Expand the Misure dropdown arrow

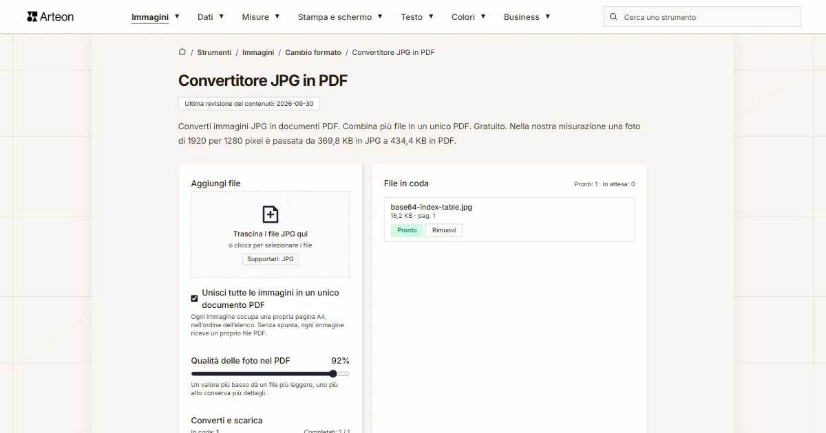277,16
